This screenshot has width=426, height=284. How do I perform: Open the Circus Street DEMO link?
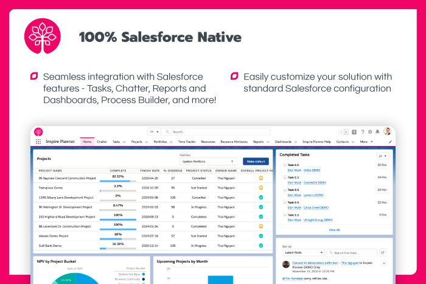point(316,207)
